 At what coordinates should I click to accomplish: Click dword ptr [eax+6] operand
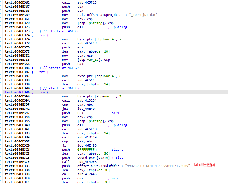click(94, 158)
